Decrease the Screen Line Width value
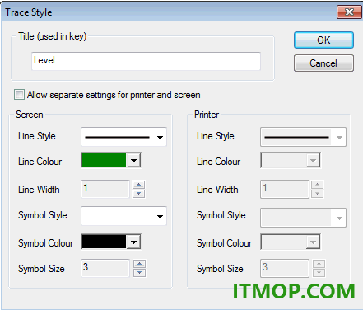This screenshot has height=310, width=363. [139, 194]
